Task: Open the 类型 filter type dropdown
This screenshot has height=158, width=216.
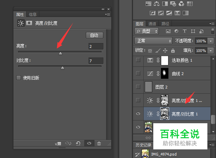Action: click(x=146, y=31)
